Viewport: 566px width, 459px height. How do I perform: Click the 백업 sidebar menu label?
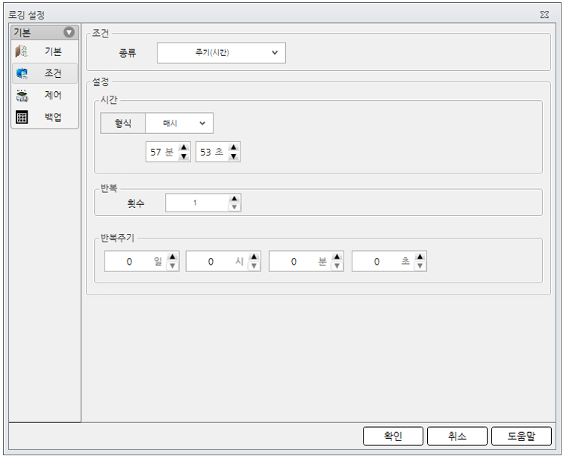pyautogui.click(x=53, y=117)
